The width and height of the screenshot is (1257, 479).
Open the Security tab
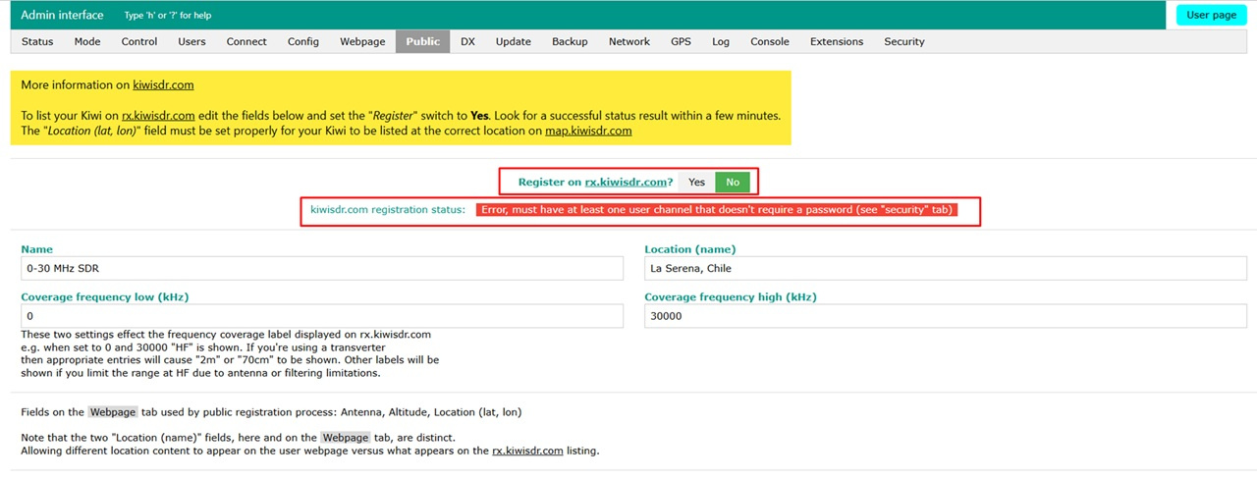point(903,41)
